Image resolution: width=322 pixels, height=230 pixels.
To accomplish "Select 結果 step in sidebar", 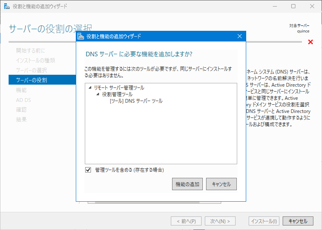I will coord(21,120).
